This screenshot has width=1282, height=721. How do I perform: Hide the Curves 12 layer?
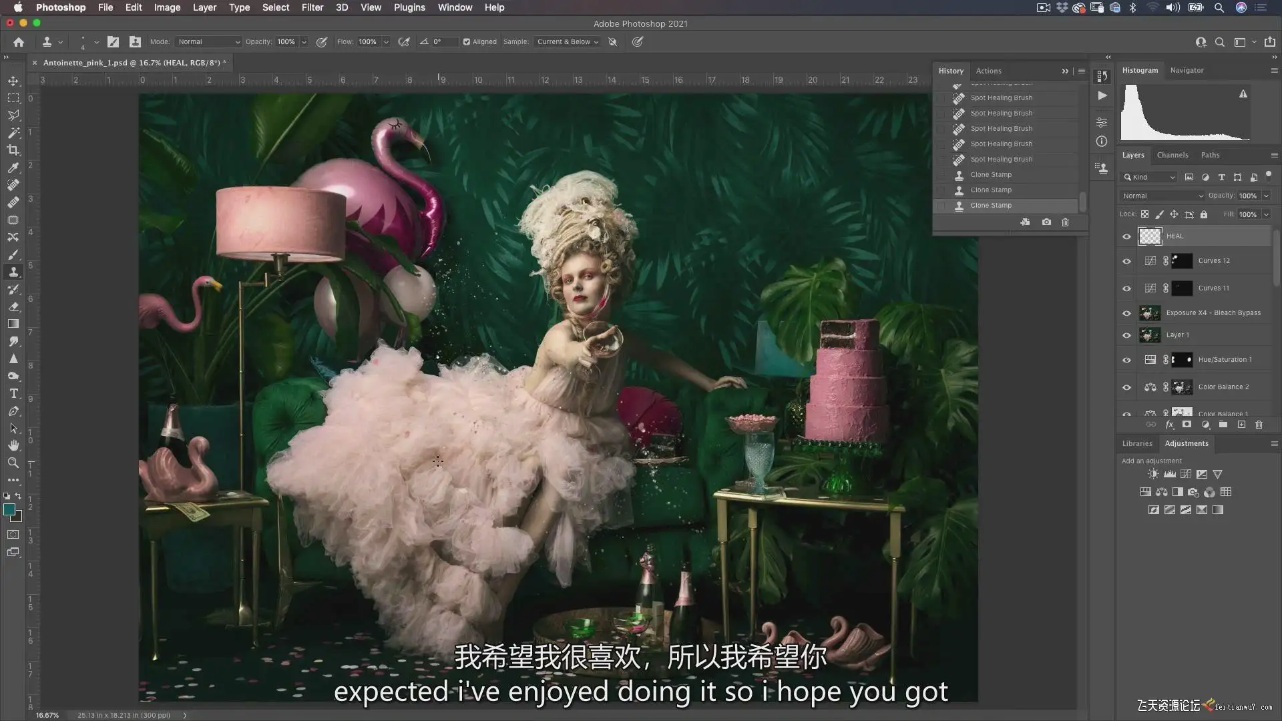pyautogui.click(x=1126, y=261)
